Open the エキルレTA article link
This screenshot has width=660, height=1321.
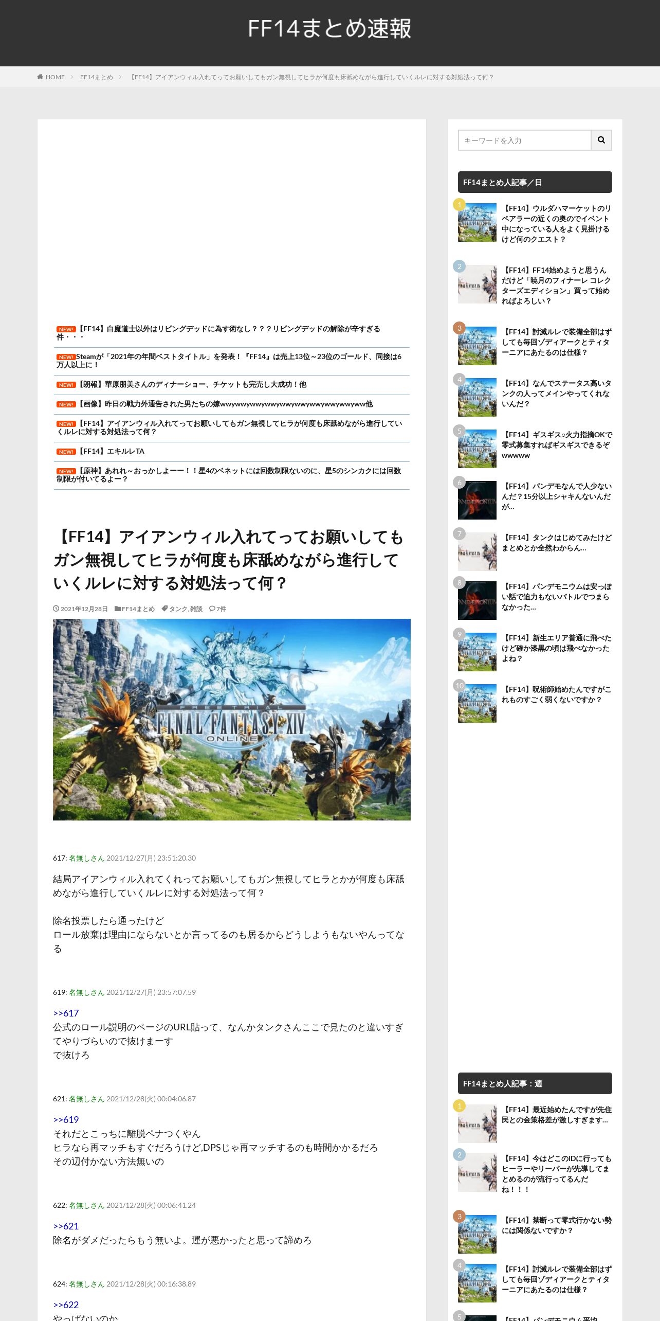pyautogui.click(x=110, y=451)
